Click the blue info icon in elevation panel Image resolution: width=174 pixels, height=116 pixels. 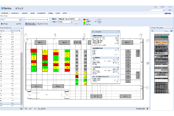pos(171,31)
